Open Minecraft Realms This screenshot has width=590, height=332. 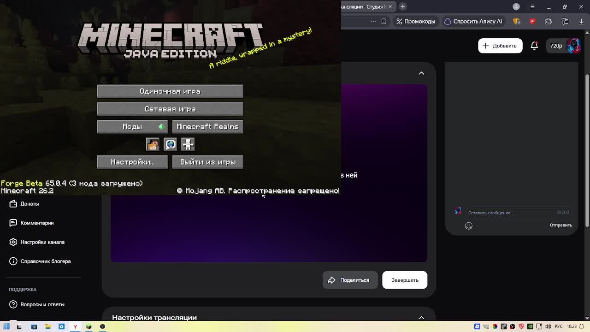(x=208, y=126)
